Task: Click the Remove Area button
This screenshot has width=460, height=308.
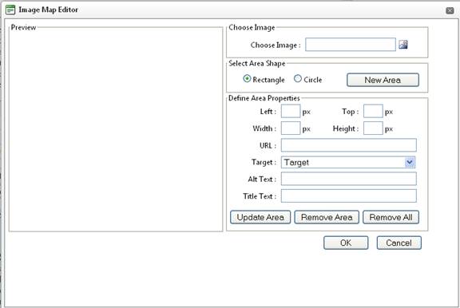Action: coord(327,217)
